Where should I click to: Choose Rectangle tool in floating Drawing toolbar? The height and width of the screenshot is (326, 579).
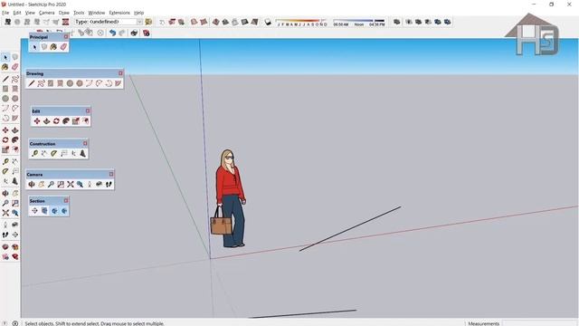point(51,83)
